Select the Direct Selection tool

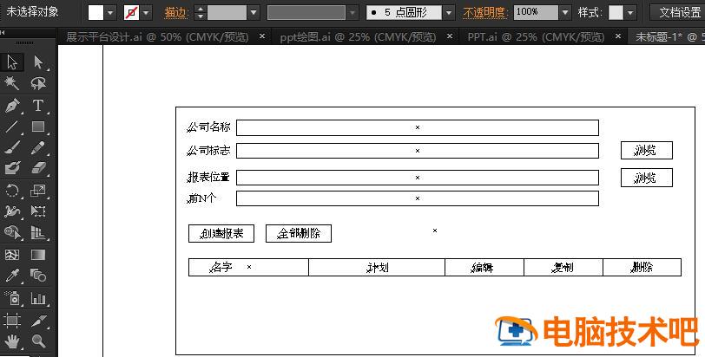pos(38,62)
